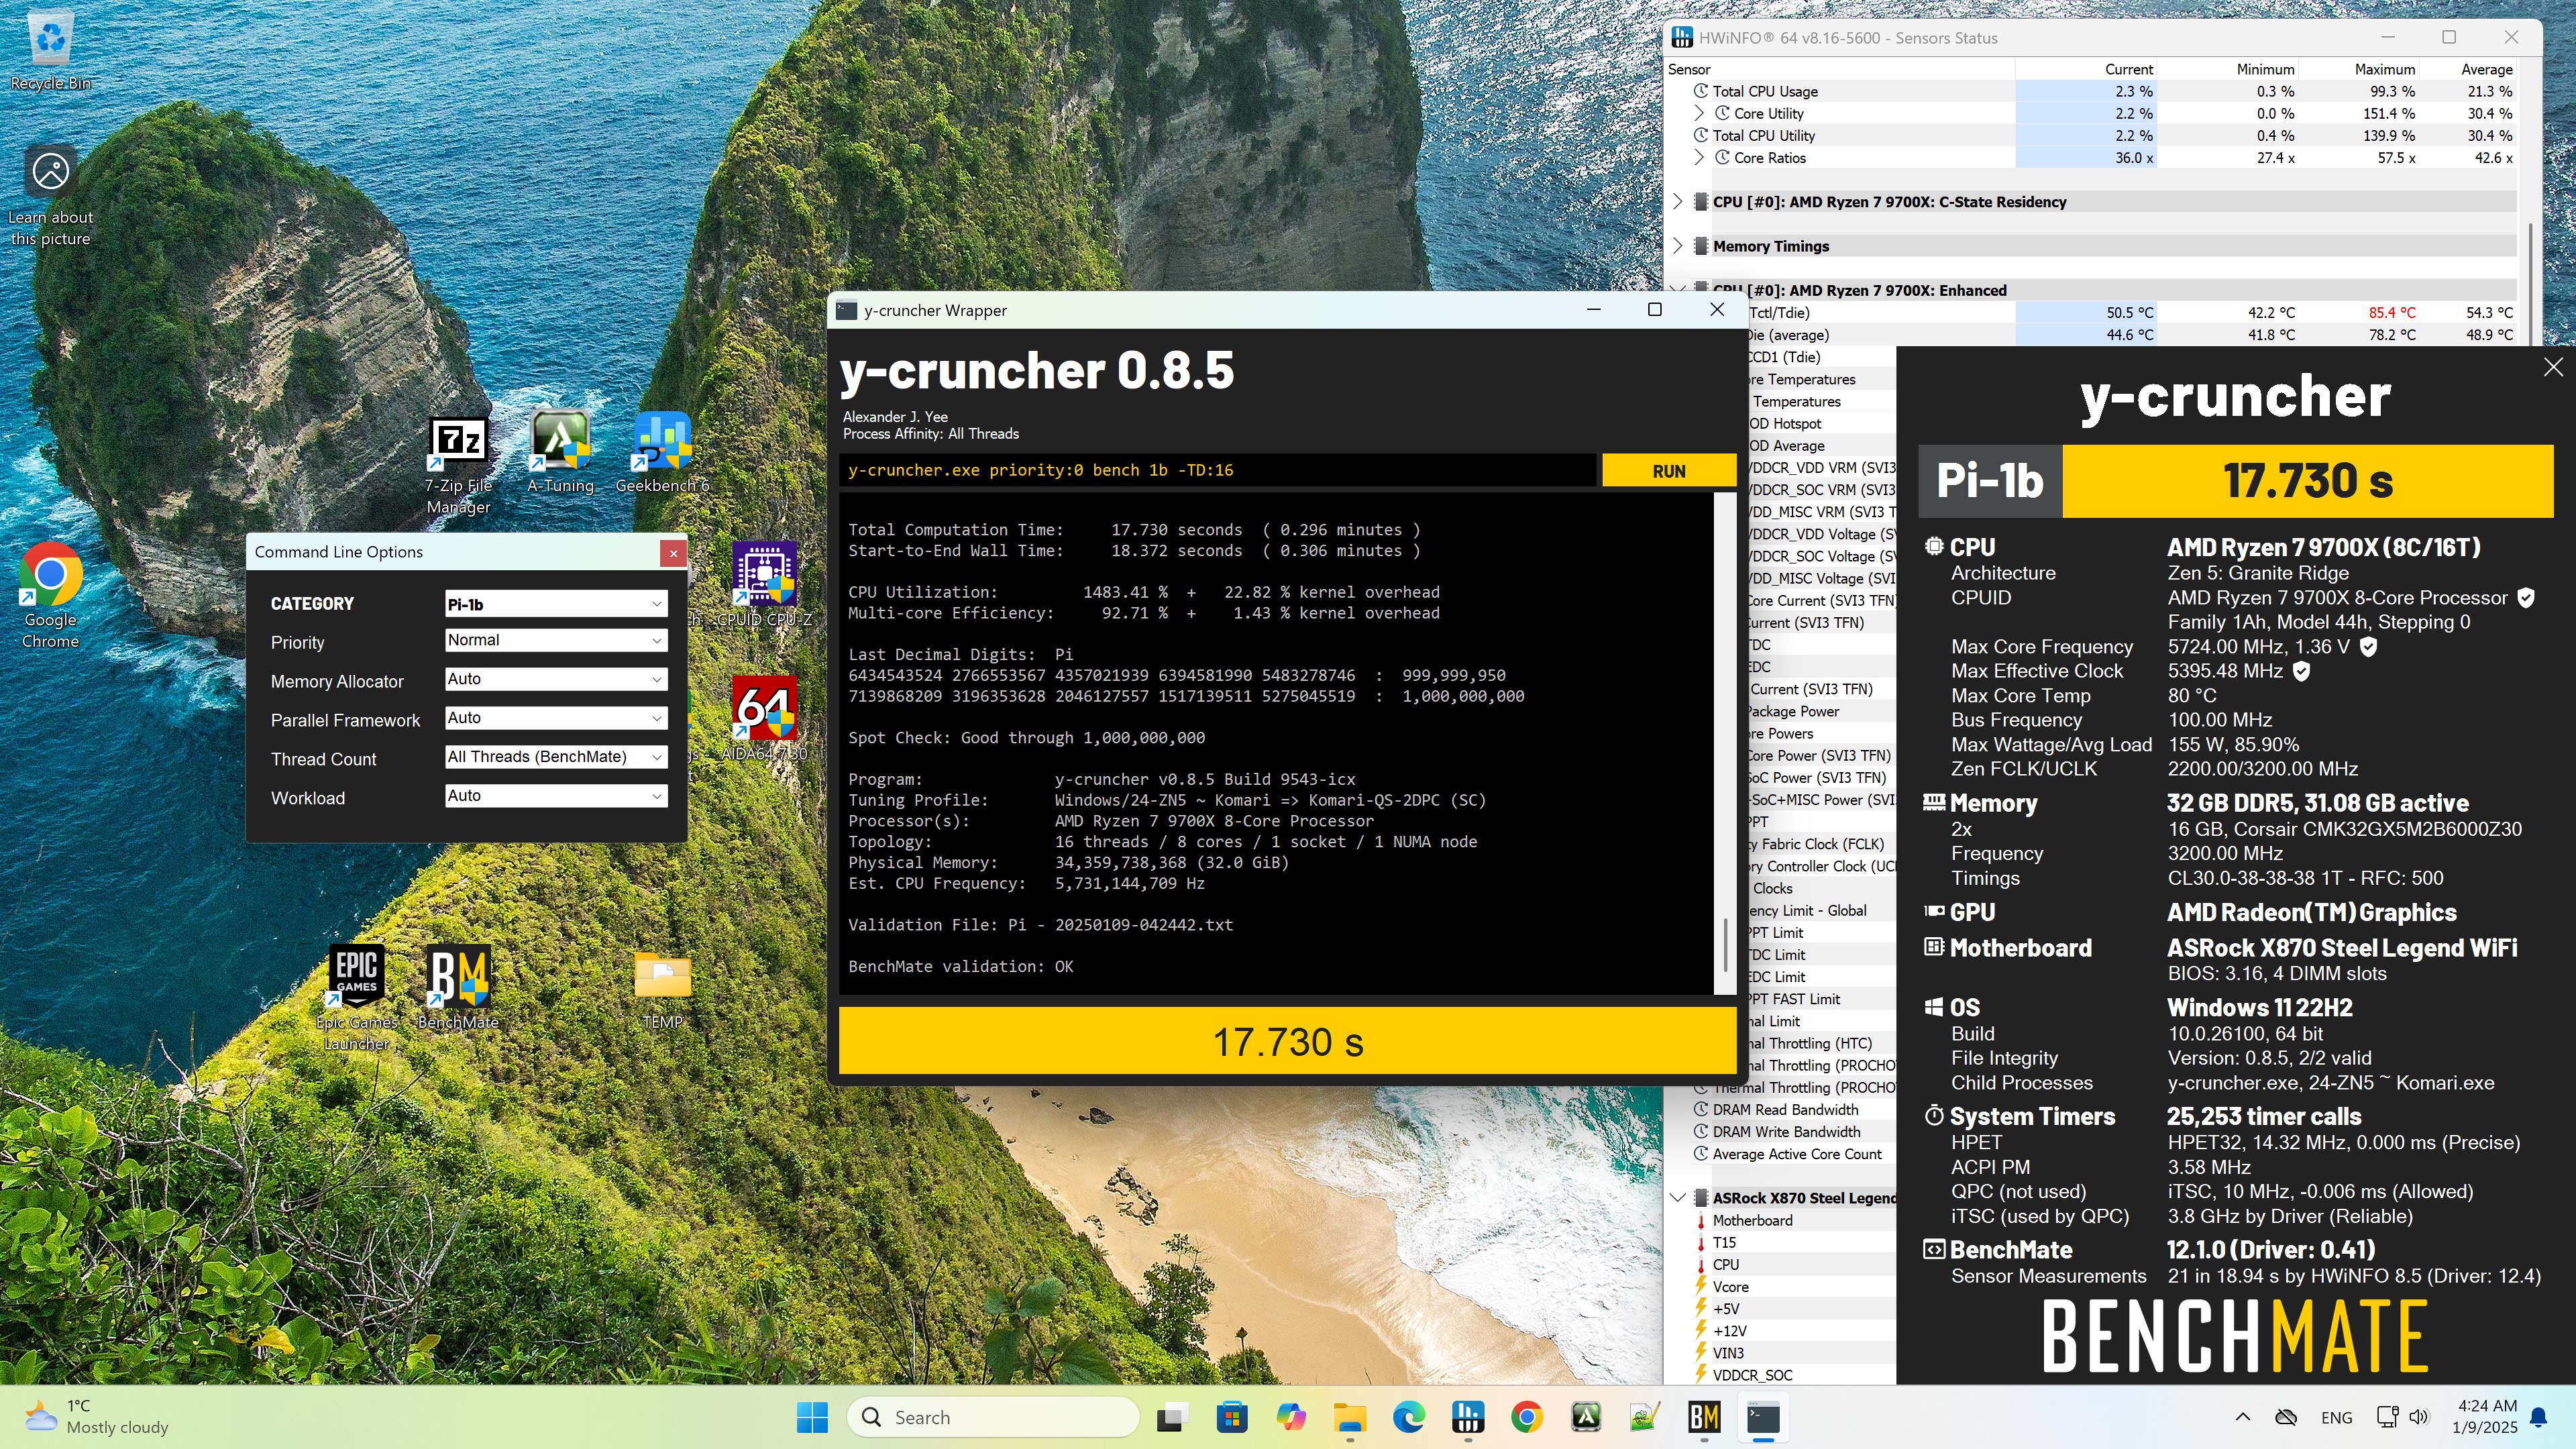Screen dimensions: 2576x1449
Task: Click the Maximum column header in HWiNFO
Action: [x=2383, y=69]
